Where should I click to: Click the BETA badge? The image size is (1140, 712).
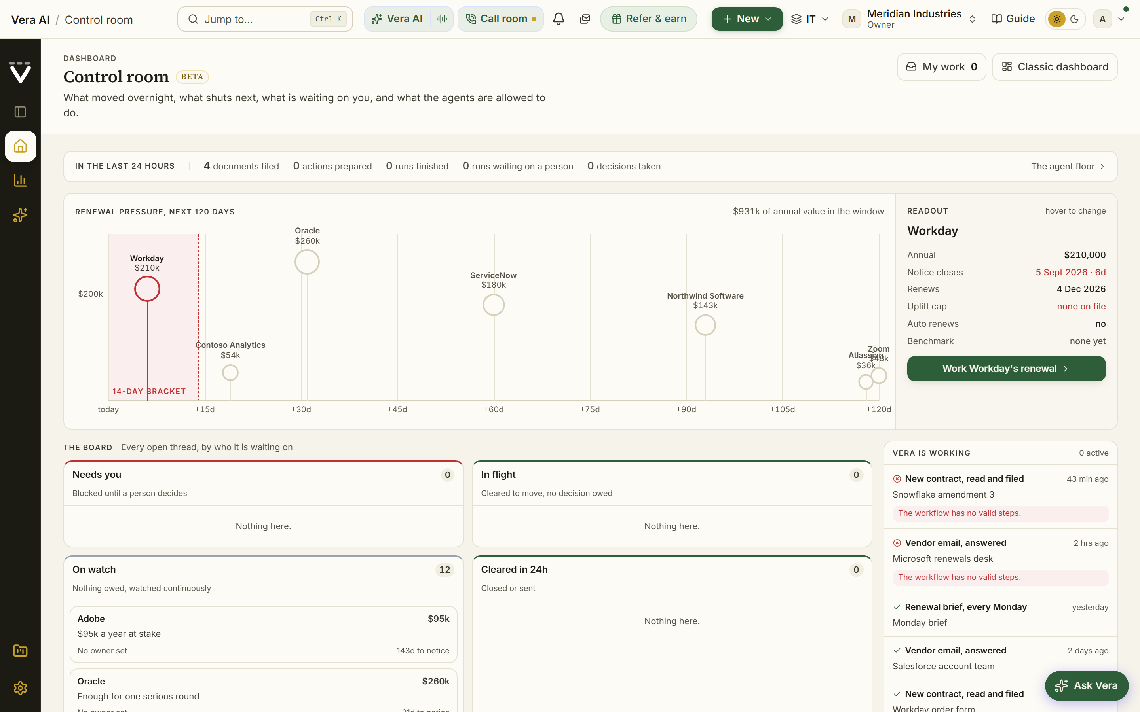192,77
